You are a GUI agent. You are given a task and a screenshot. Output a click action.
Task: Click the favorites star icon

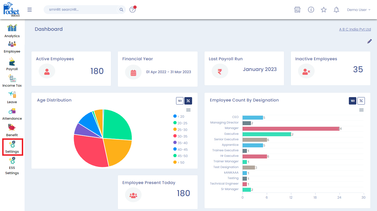point(323,10)
